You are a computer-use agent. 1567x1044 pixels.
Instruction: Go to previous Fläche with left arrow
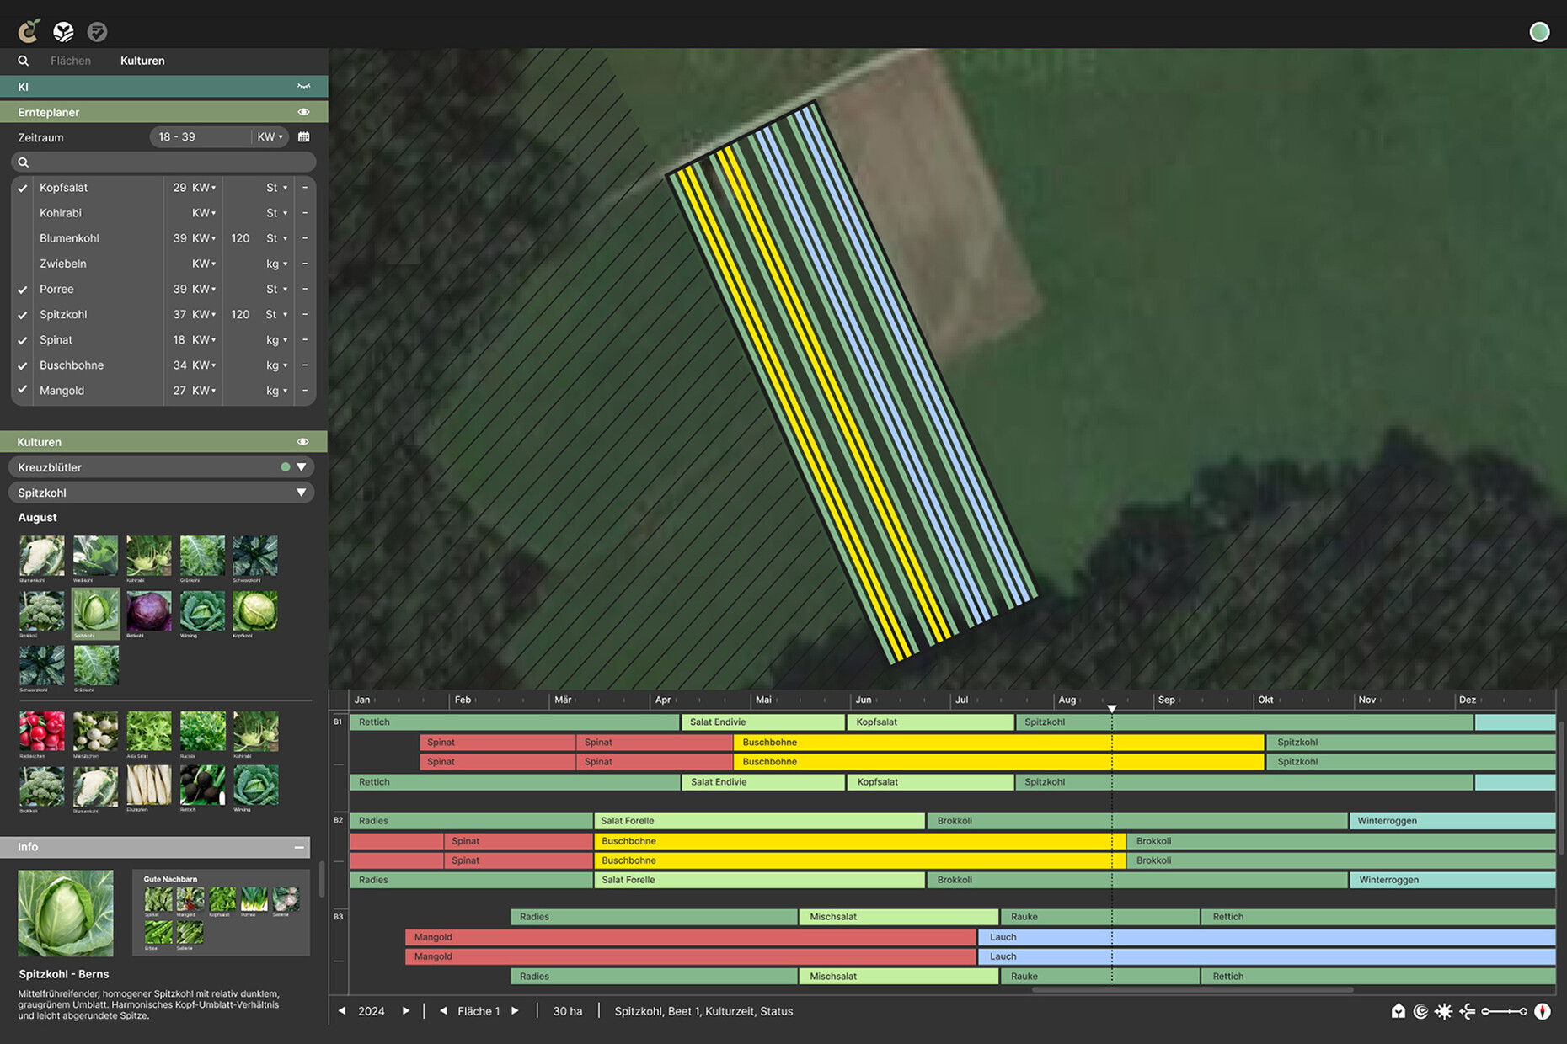443,1011
